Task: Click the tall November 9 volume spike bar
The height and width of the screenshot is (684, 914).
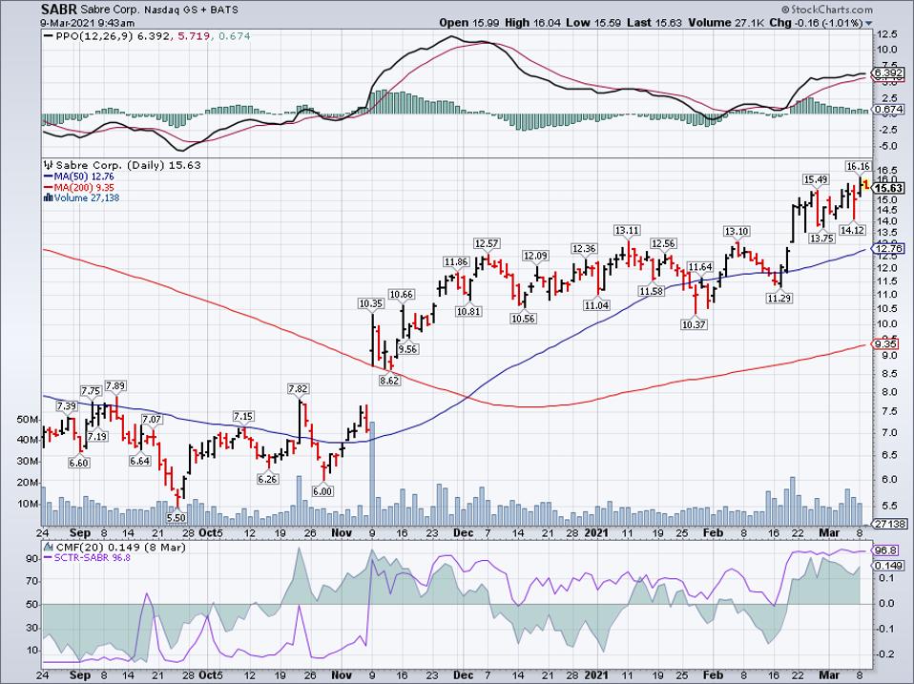Action: tap(372, 474)
